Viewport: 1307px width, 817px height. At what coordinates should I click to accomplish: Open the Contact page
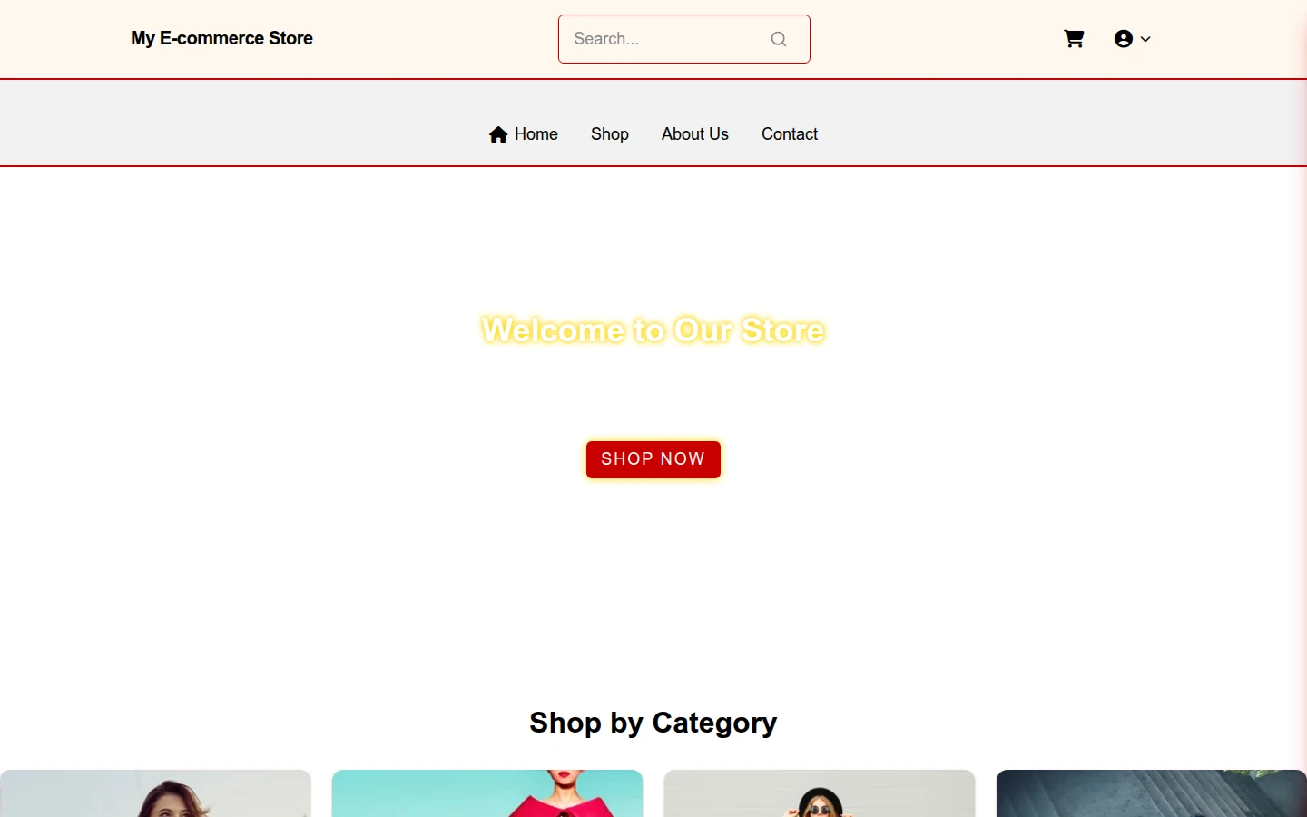(790, 134)
